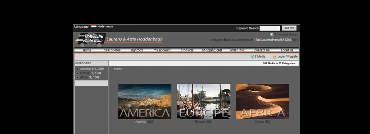
Task: Switch language via Nederlands link
Action: tap(105, 26)
